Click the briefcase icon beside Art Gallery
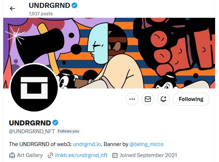 [x=12, y=155]
